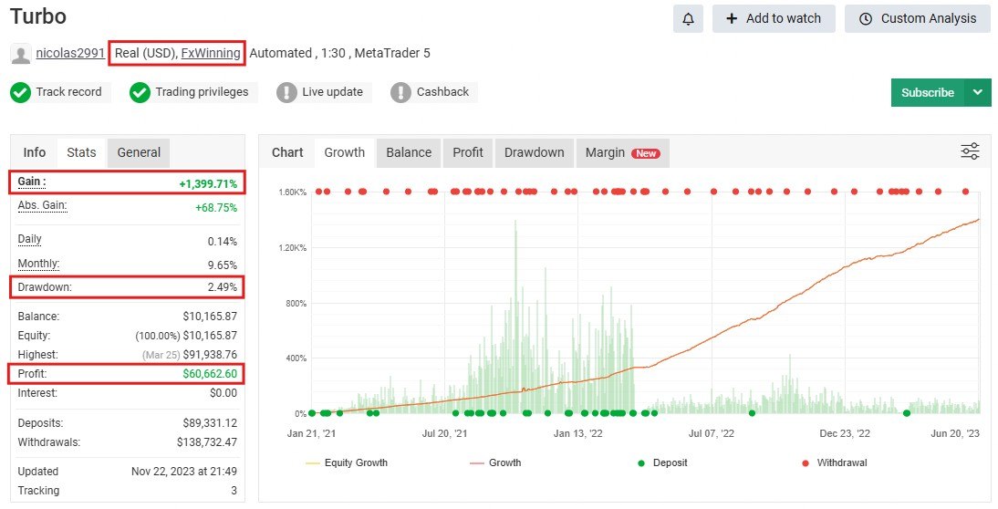Toggle the Growth legend series

point(495,462)
